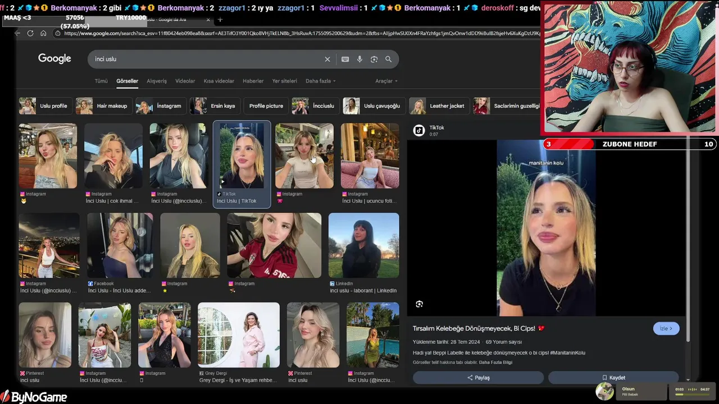Open the Facebook İnci Uslu adde thumbnail
The height and width of the screenshot is (404, 719).
click(120, 245)
